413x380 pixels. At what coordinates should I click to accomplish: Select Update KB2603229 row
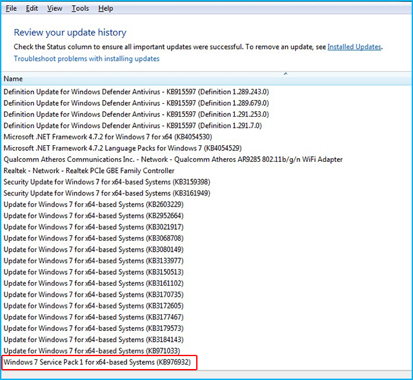(x=94, y=205)
